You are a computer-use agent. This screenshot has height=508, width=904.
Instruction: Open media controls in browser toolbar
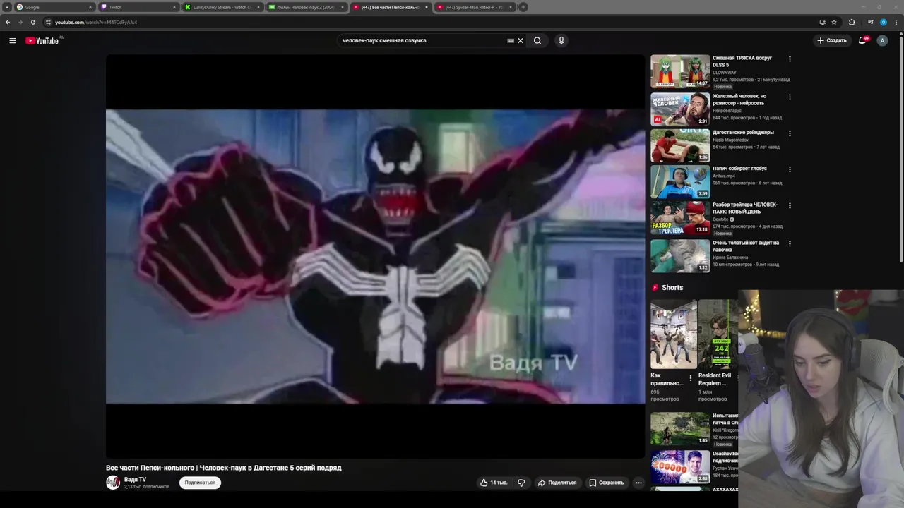pos(871,22)
